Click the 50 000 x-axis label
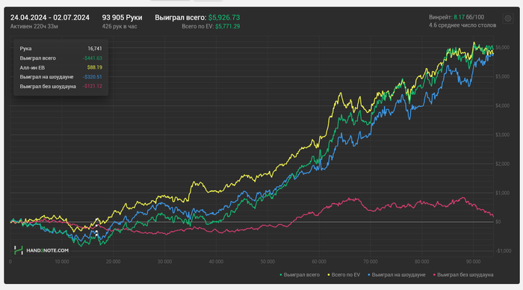 tap(267, 262)
